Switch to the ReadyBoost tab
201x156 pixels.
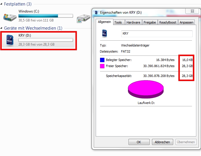(x=168, y=22)
